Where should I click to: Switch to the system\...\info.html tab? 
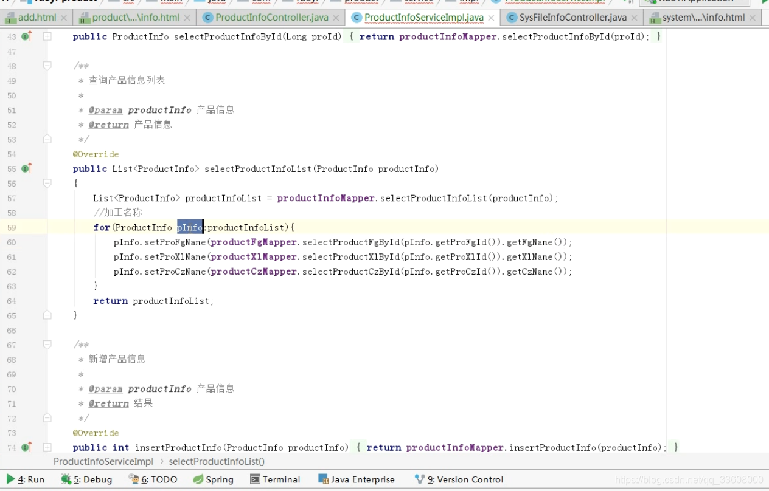coord(703,18)
